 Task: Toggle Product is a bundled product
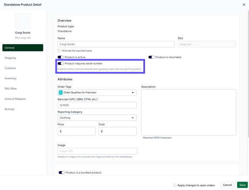click(x=61, y=173)
